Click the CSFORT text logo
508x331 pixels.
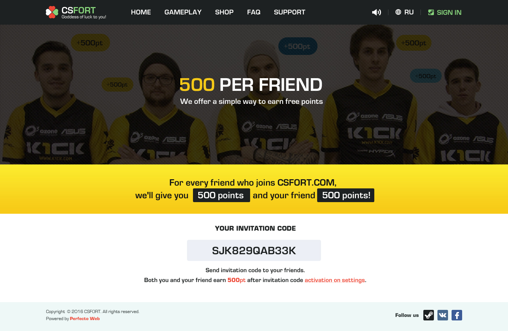tap(79, 10)
